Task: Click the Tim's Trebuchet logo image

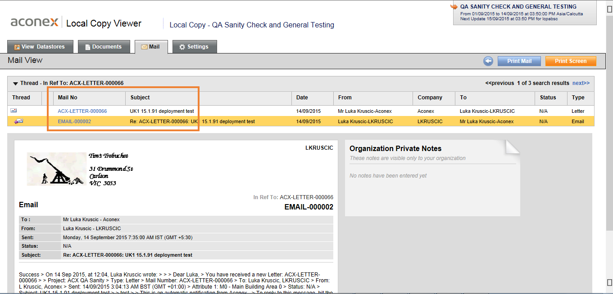Action: (56, 169)
